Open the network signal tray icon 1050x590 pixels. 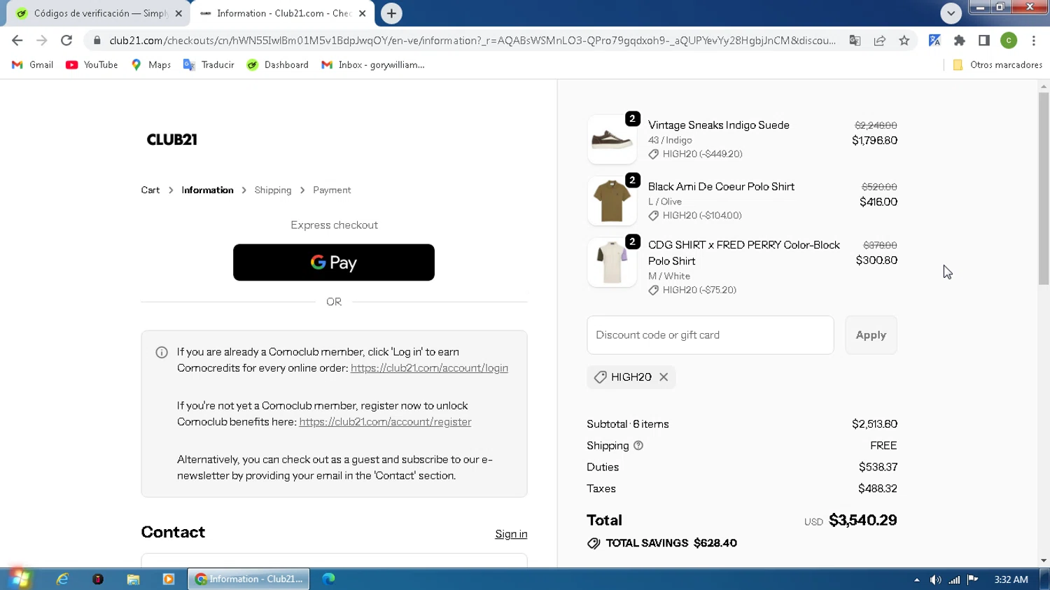pyautogui.click(x=954, y=580)
